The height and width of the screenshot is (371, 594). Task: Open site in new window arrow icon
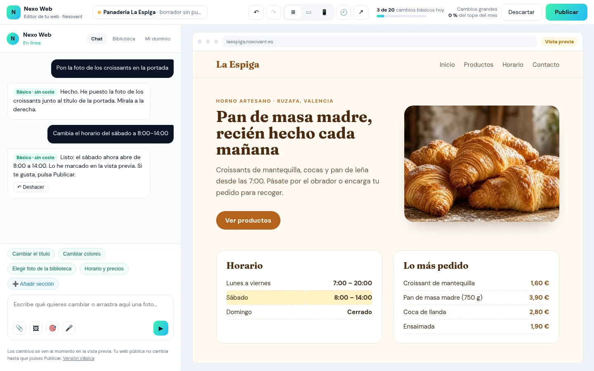pos(361,12)
